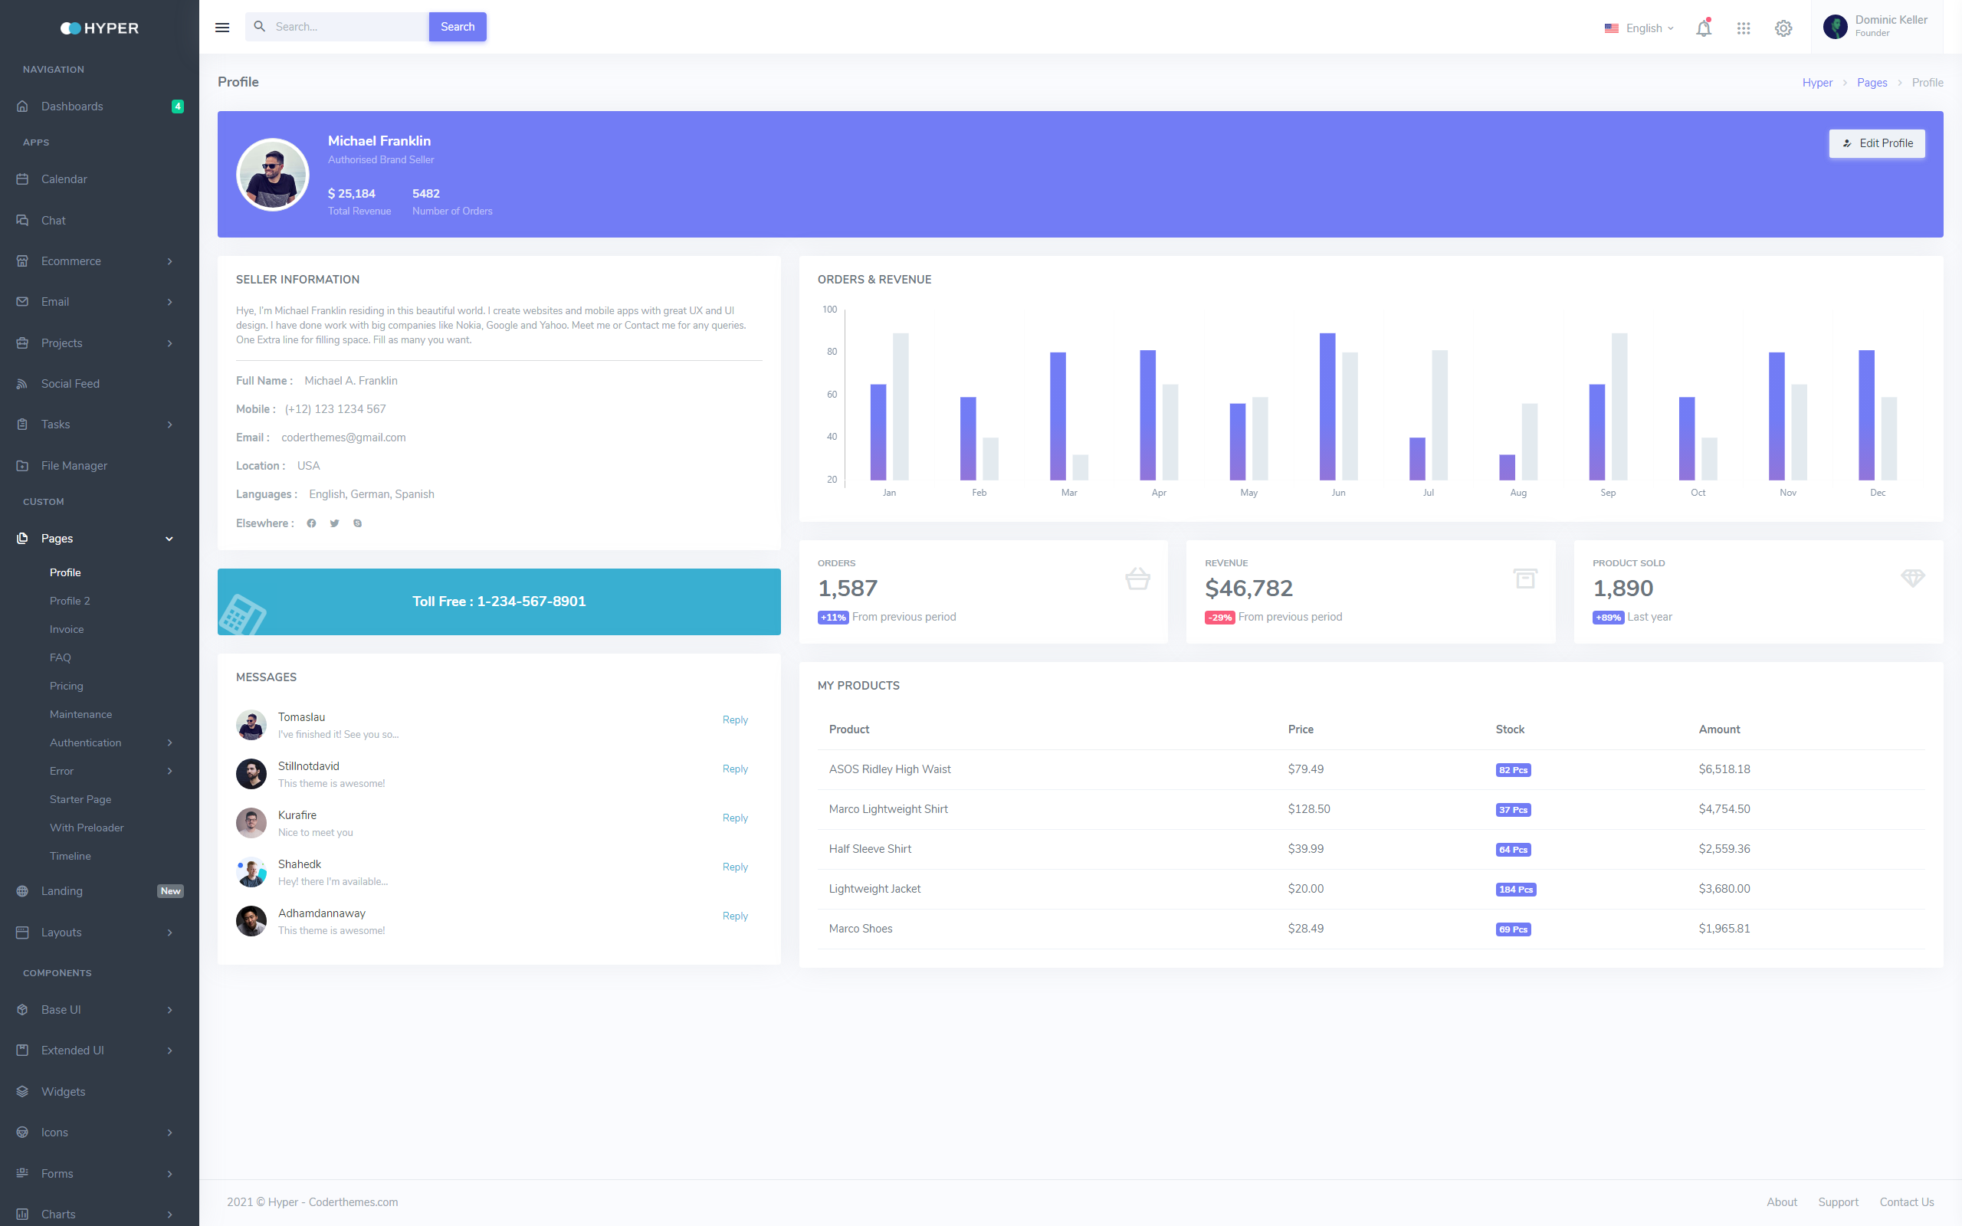Open Calendar from the sidebar

(x=64, y=179)
